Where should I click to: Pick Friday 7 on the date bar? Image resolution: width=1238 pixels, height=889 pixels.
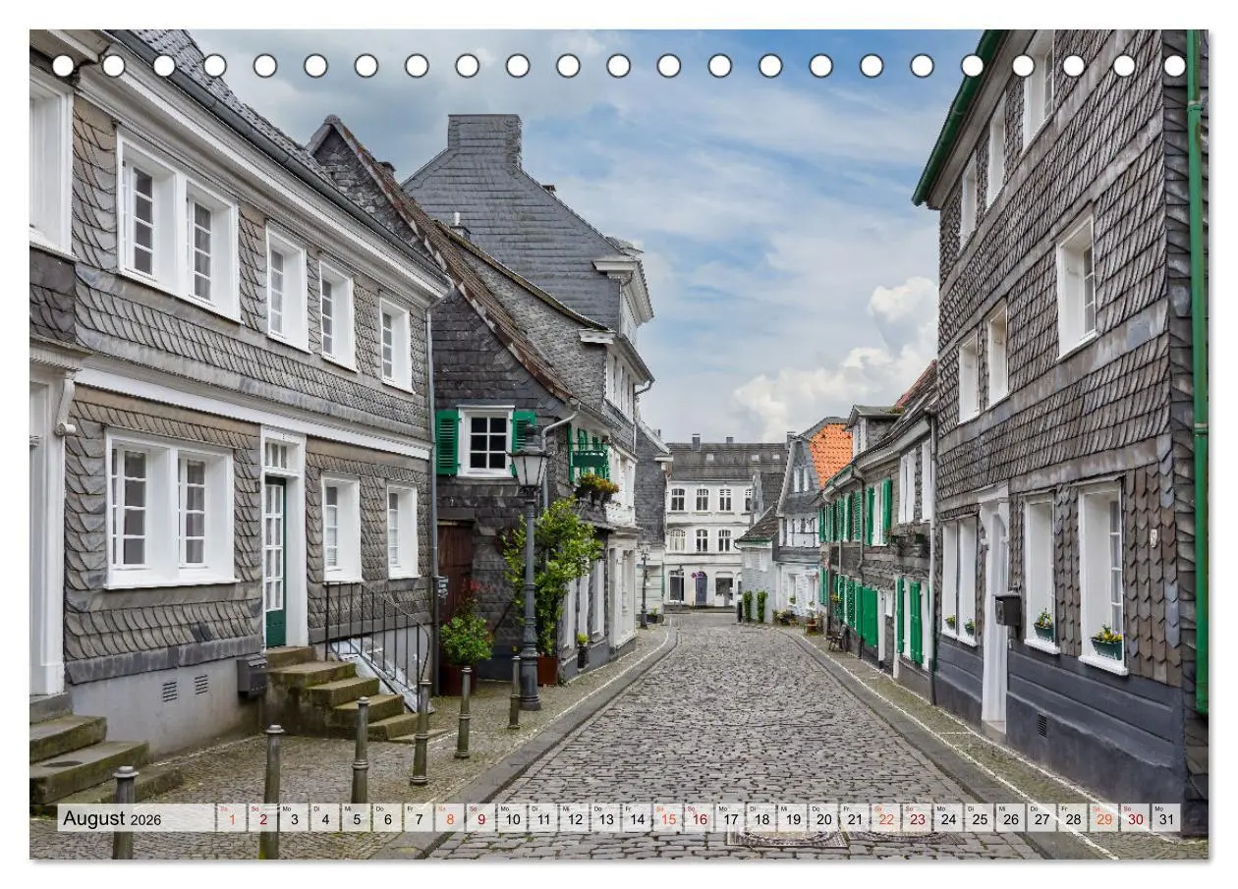coord(419,818)
